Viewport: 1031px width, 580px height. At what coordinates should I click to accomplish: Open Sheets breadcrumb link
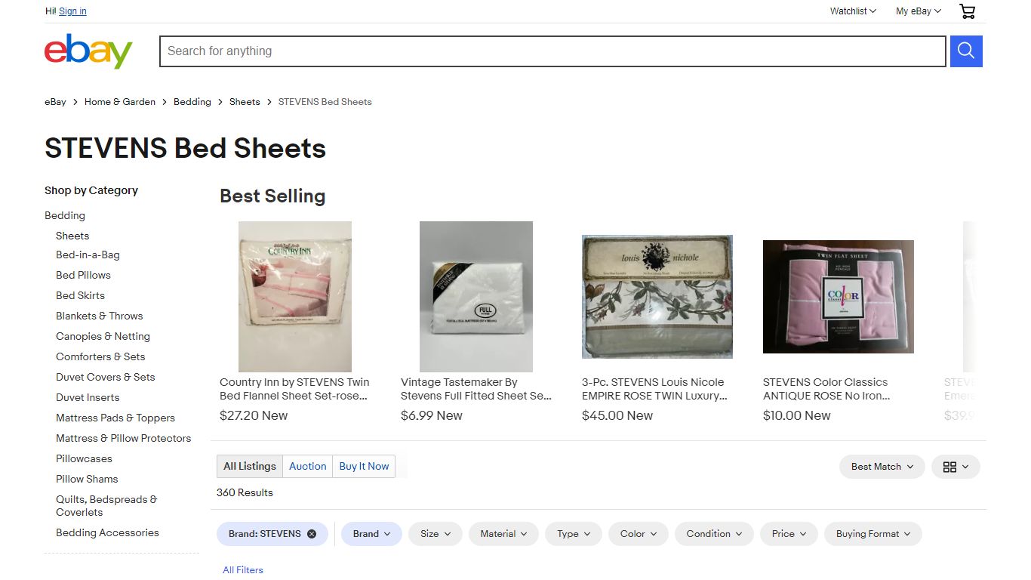coord(245,102)
